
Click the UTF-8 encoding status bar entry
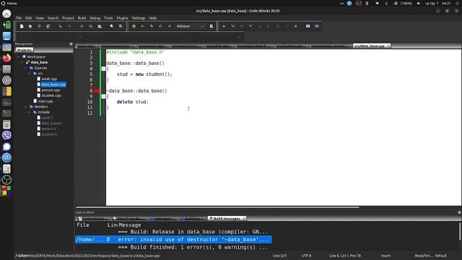[x=306, y=256]
